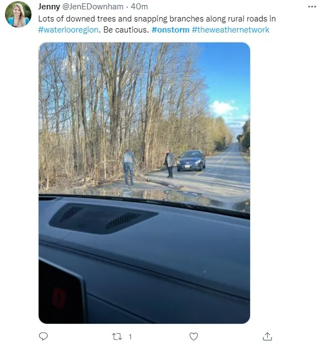Click the blue car in the photo
This screenshot has width=324, height=348.
click(x=191, y=160)
